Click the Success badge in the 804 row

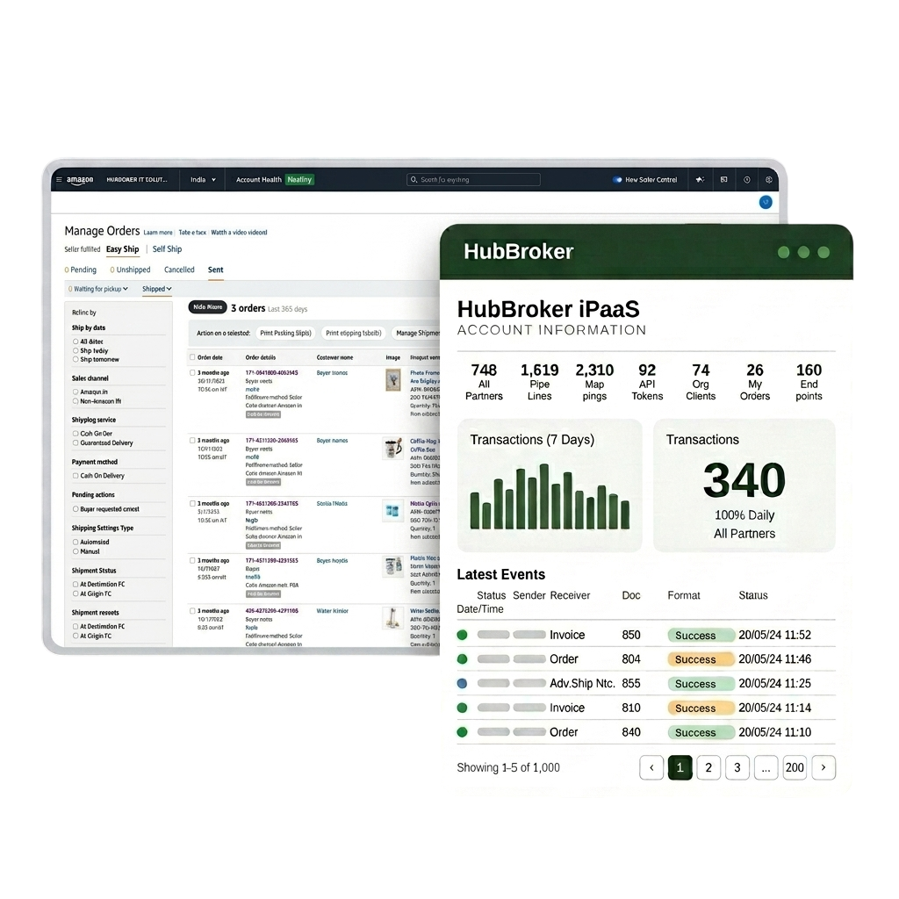coord(701,659)
